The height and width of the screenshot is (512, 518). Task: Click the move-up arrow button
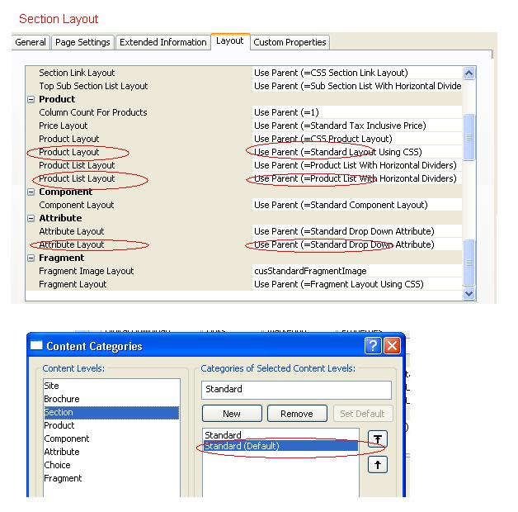click(377, 465)
